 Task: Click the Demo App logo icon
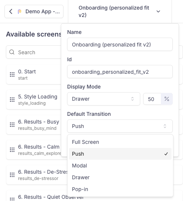point(20,11)
